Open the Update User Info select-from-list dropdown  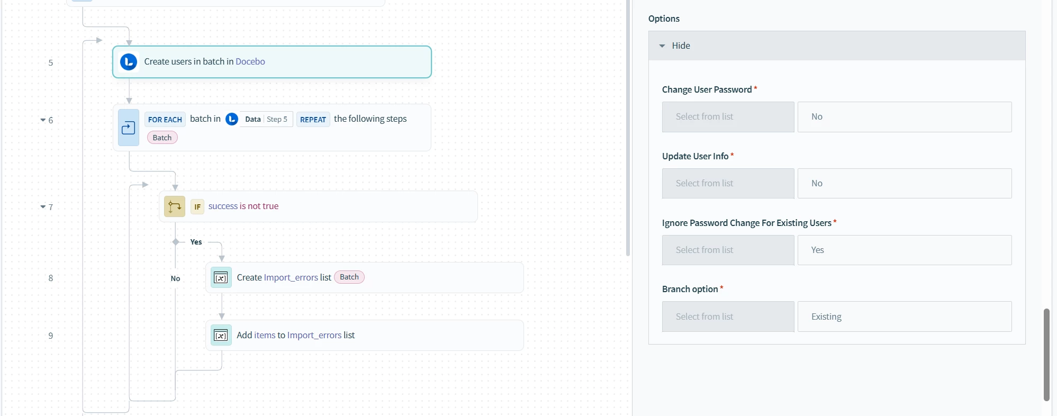[728, 184]
